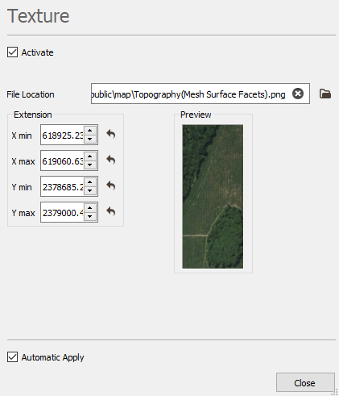Viewport: 339px width, 396px height.
Task: Reset the Y min value with undo arrow
Action: (x=111, y=185)
